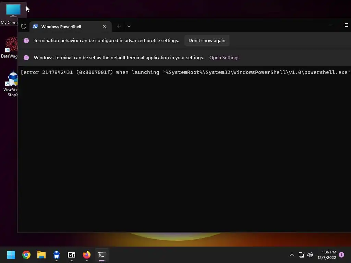Launch Google Chrome from taskbar
The height and width of the screenshot is (263, 351).
pos(26,255)
